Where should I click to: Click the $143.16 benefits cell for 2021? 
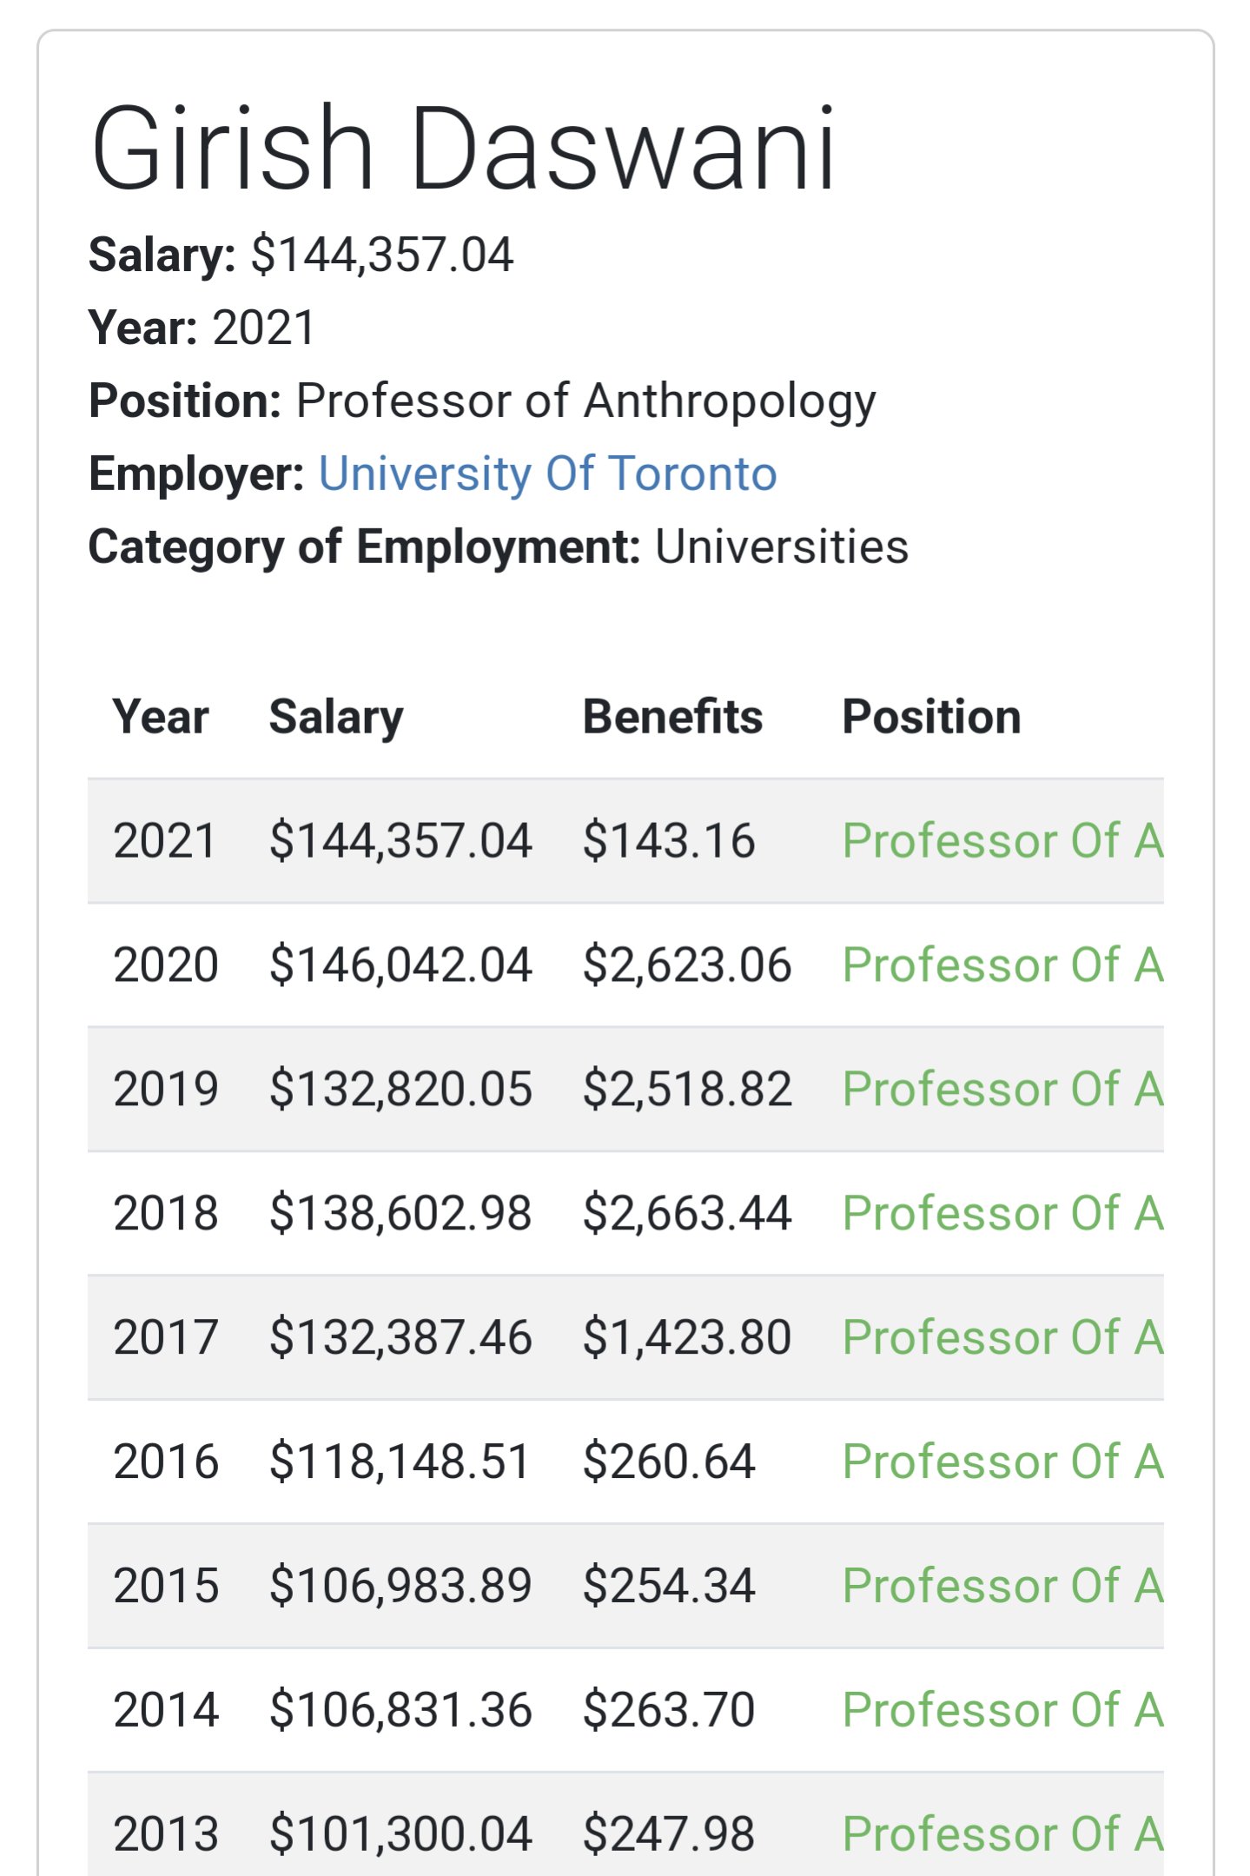click(x=669, y=841)
